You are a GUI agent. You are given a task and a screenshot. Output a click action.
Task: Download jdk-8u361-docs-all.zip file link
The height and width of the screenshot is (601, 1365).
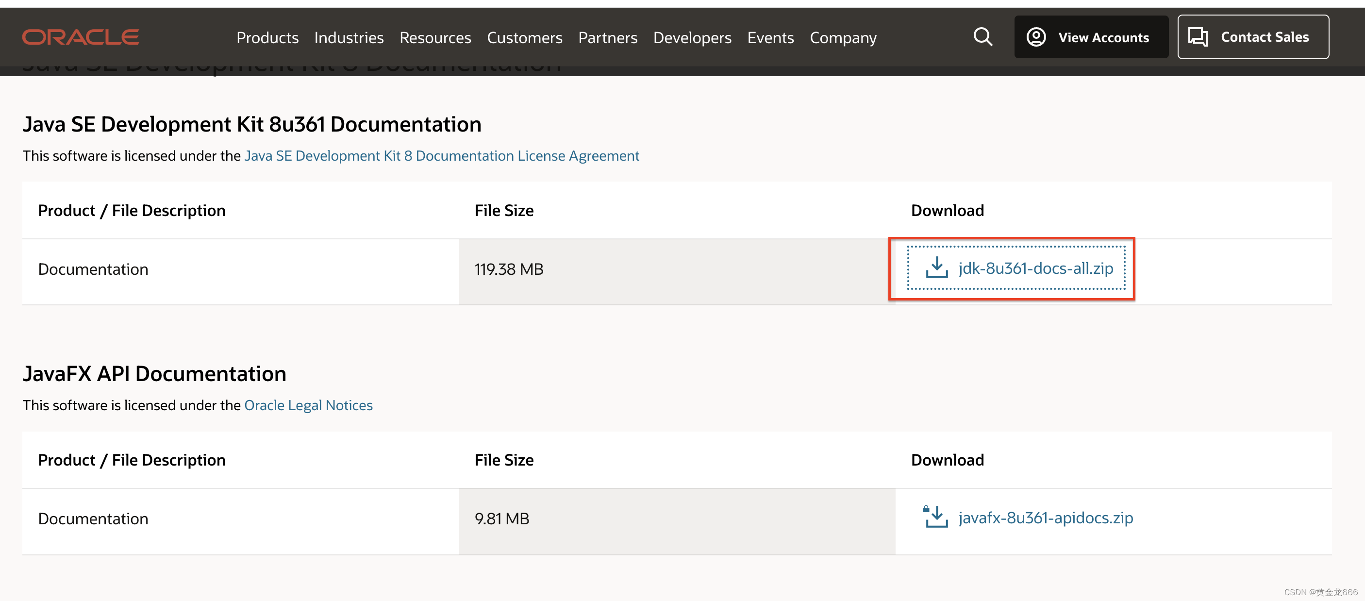(1035, 268)
